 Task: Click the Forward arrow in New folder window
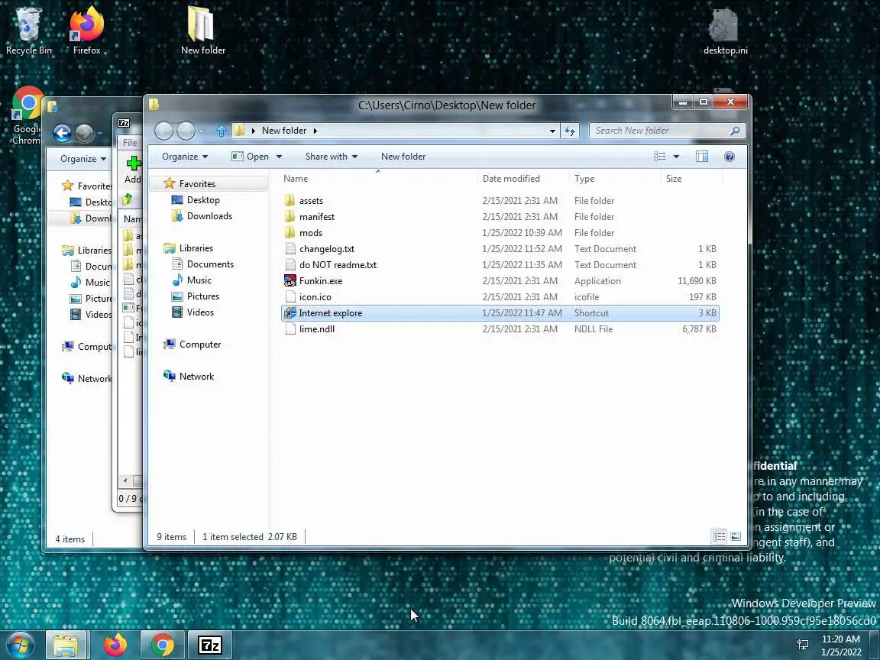pos(186,131)
